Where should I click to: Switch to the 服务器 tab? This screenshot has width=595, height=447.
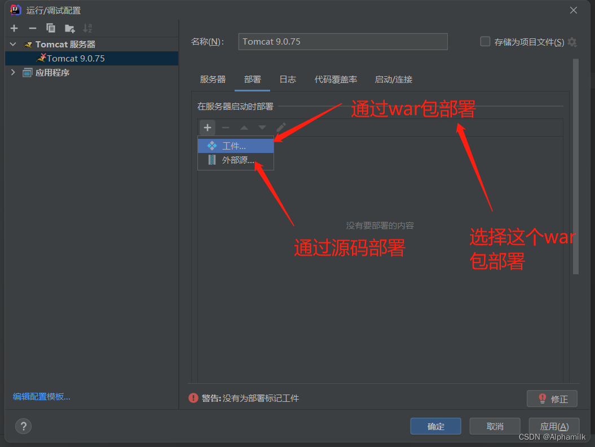[x=213, y=80]
